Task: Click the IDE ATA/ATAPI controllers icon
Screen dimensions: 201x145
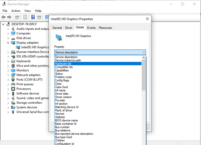Action: tap(13, 56)
